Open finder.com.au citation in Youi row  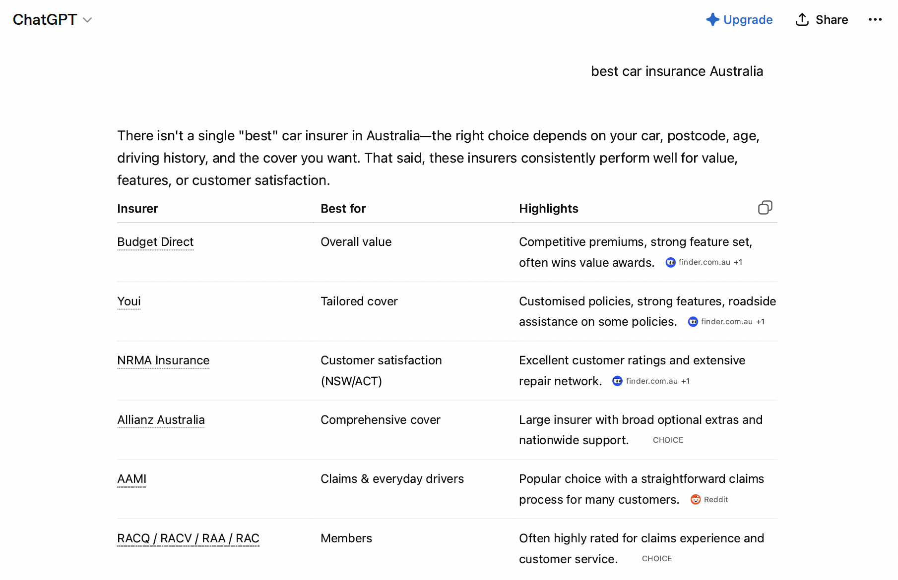[726, 322]
